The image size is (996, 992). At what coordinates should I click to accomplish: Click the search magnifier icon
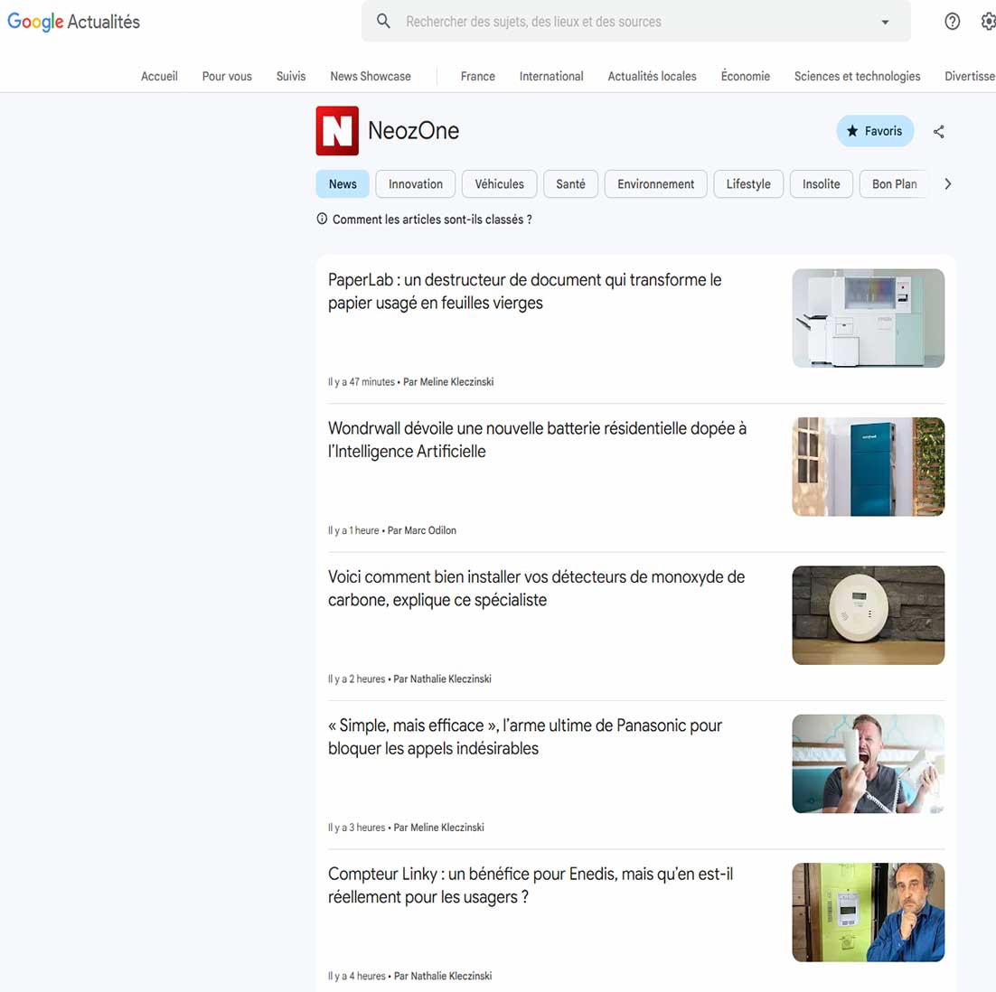[x=384, y=22]
